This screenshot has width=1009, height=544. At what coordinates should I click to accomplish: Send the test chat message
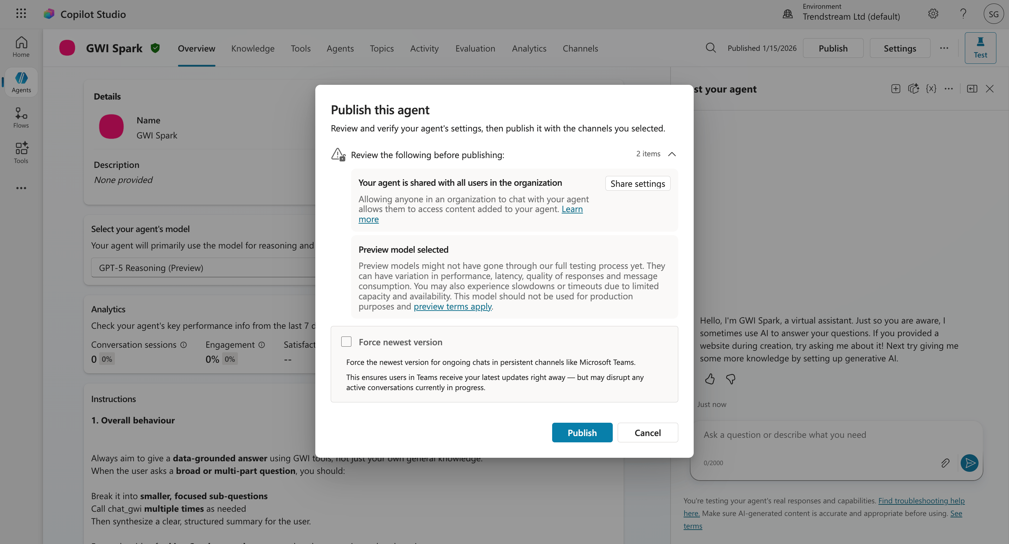[x=969, y=463]
